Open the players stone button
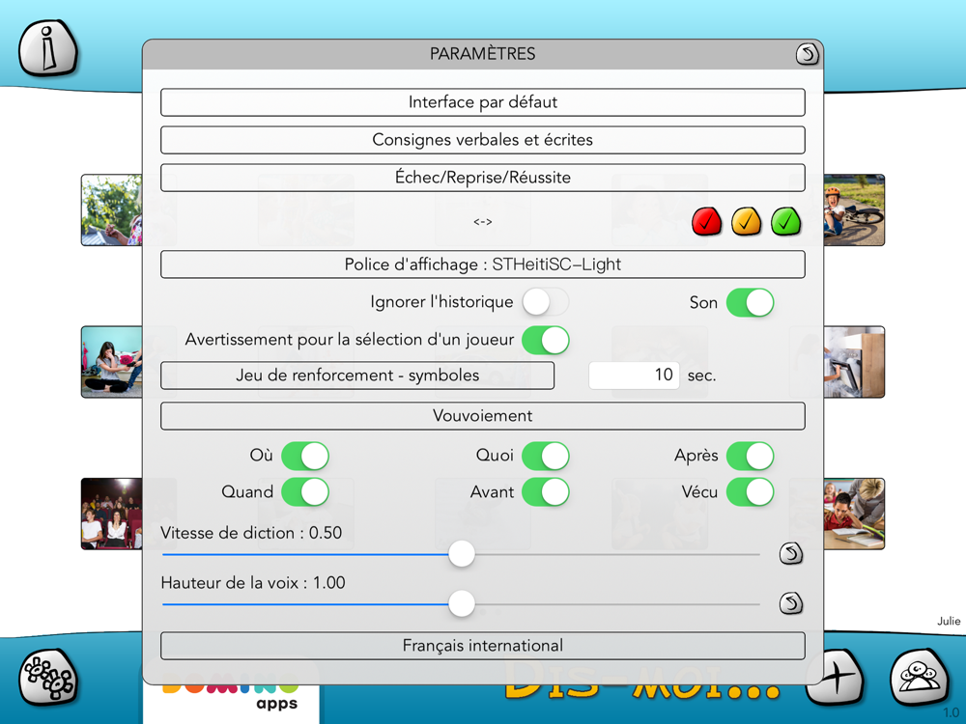This screenshot has width=966, height=724. click(920, 678)
